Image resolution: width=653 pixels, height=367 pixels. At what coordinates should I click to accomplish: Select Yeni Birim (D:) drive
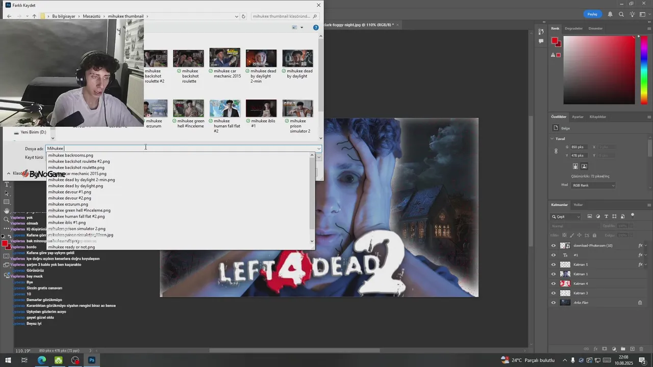tap(33, 132)
